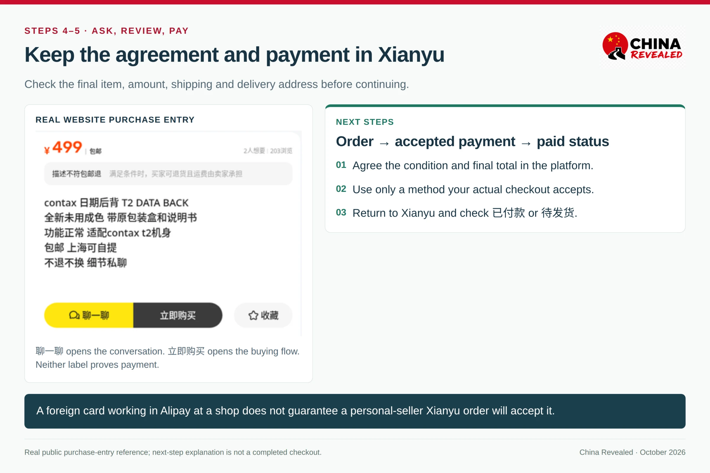This screenshot has height=473, width=710.
Task: Open chat with the 聊一聊 button
Action: click(x=89, y=315)
